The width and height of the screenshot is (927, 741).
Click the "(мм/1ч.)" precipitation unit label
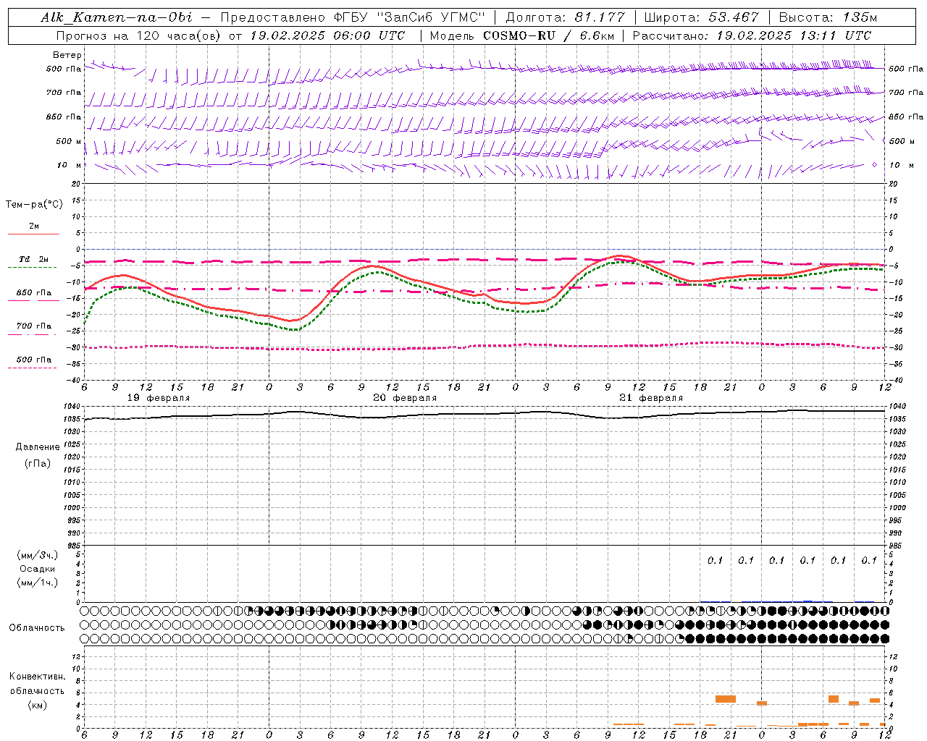pyautogui.click(x=37, y=583)
